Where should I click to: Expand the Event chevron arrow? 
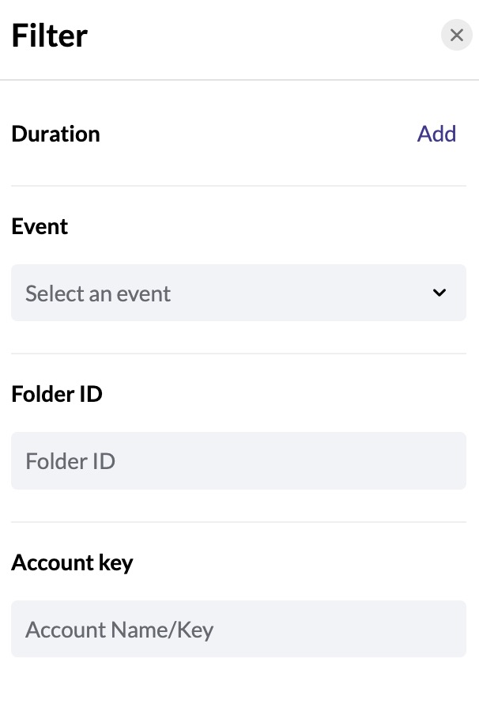439,293
